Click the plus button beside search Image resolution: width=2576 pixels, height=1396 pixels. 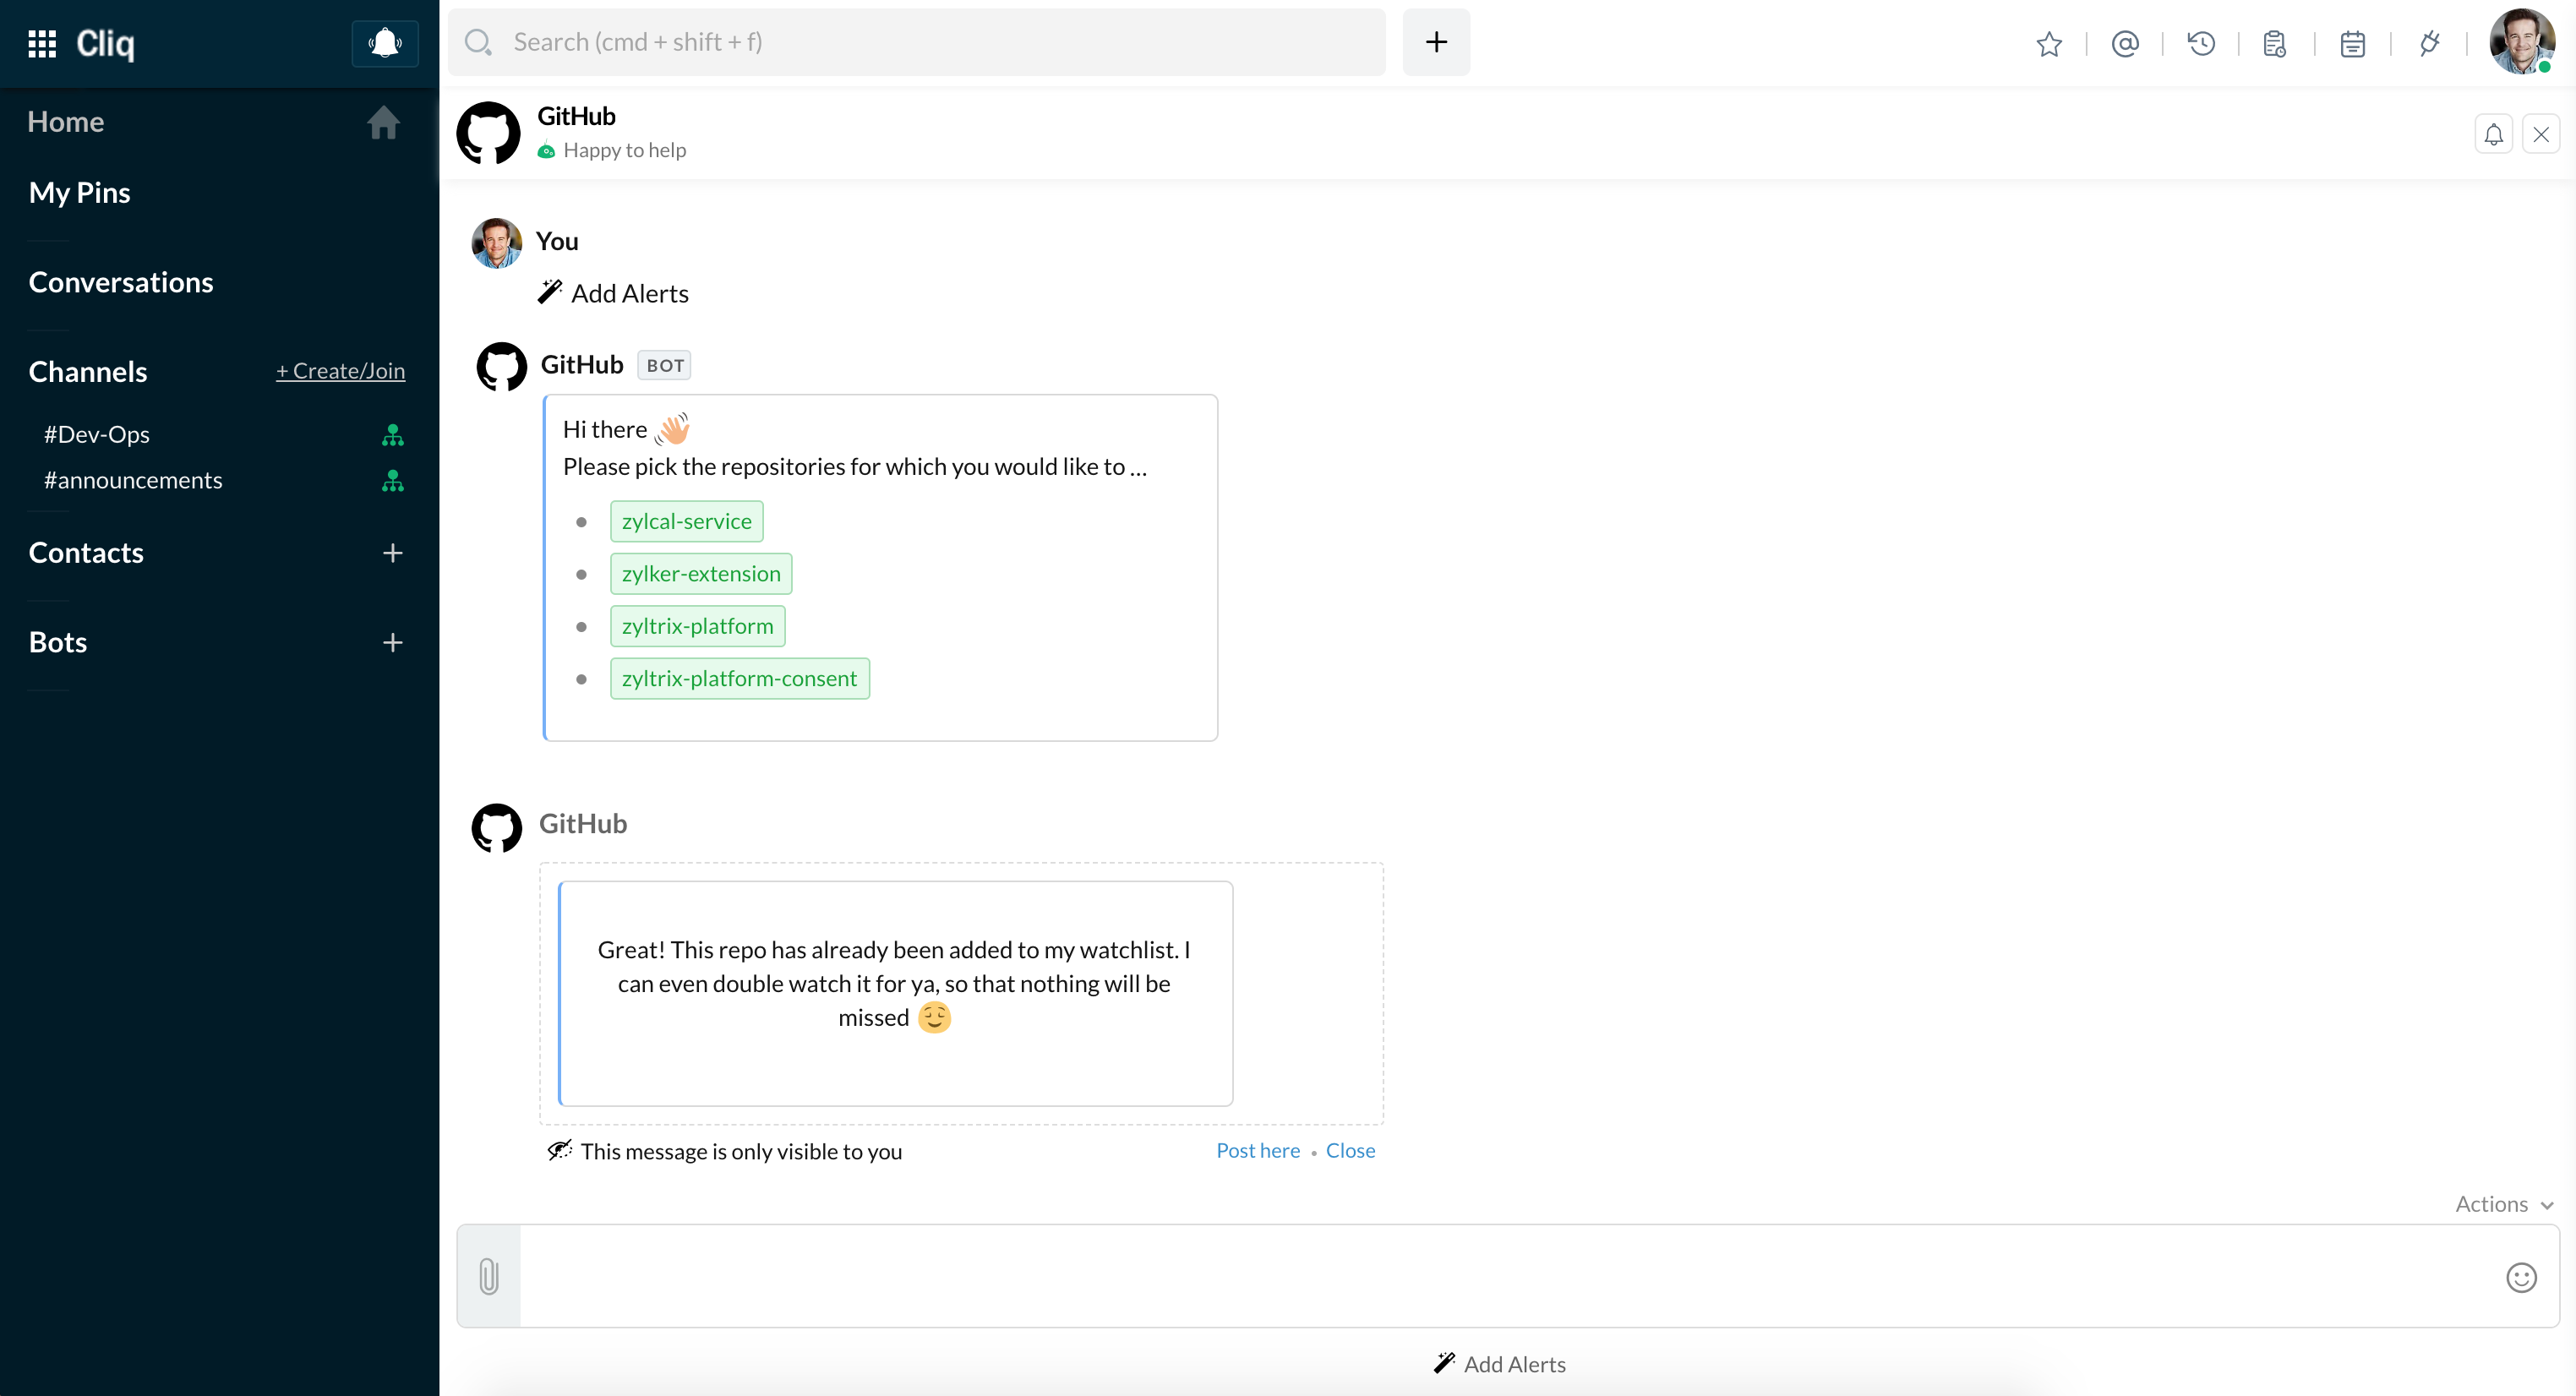[x=1436, y=42]
